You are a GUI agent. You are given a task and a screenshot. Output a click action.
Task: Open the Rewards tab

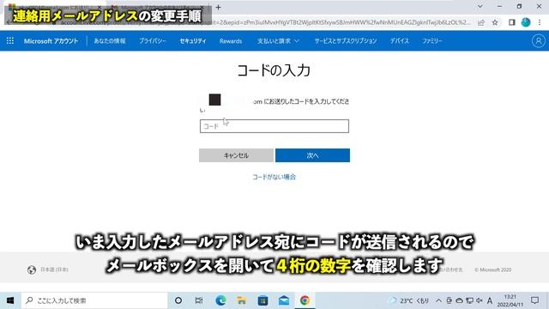click(x=231, y=41)
